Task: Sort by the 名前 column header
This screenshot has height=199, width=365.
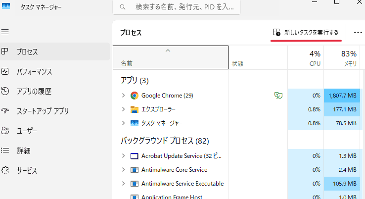Action: click(171, 57)
